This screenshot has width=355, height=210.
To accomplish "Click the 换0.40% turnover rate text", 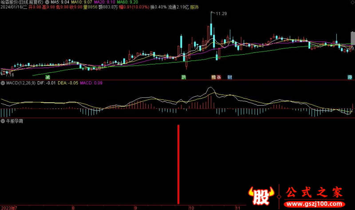I will point(158,7).
